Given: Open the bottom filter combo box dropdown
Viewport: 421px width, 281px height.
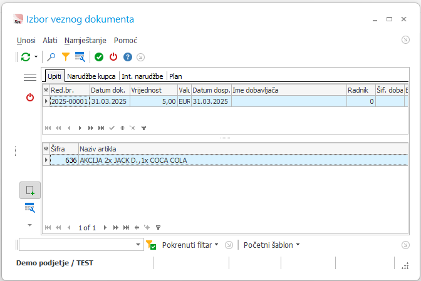Looking at the screenshot, I should (x=138, y=245).
